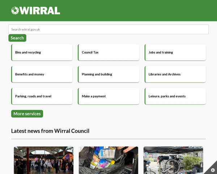Visit Libraries and Archives
217x174 pixels.
coord(175,74)
